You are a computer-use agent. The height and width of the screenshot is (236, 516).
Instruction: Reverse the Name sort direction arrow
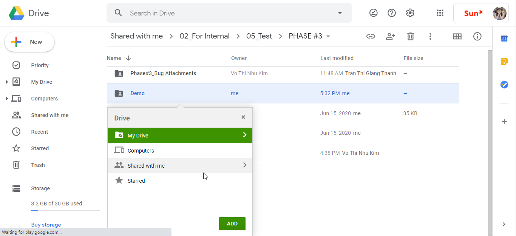(128, 58)
